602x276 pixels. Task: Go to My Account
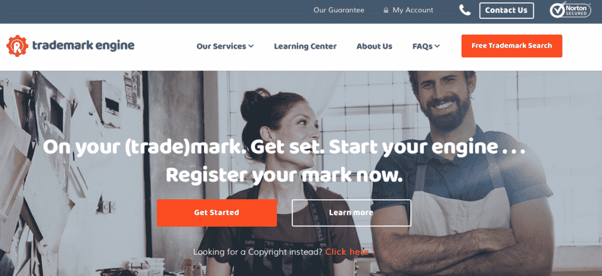[413, 11]
